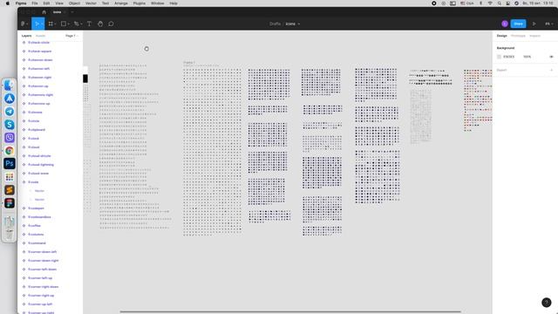558x314 pixels.
Task: Select the fi:command layer
Action: (x=37, y=243)
